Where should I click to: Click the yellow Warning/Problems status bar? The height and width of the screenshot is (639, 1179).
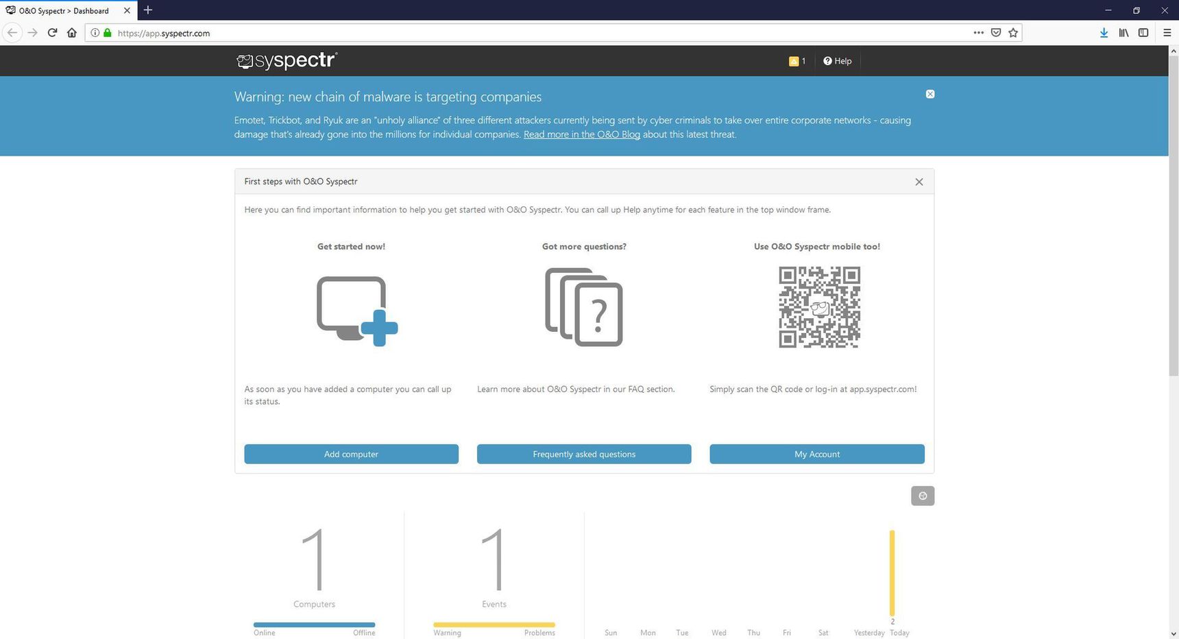pos(494,625)
